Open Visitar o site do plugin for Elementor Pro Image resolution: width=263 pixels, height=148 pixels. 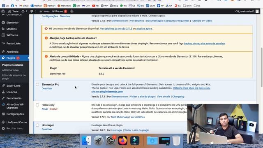click(143, 97)
